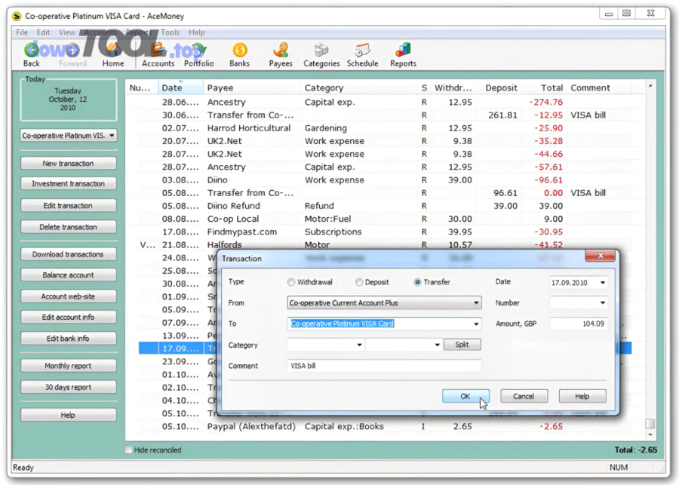Select the Harrod Horticultural transaction row

click(386, 128)
